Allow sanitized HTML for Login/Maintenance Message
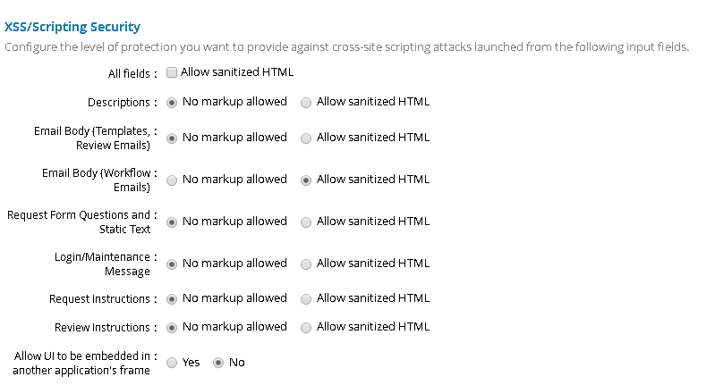The height and width of the screenshot is (385, 715). click(306, 264)
